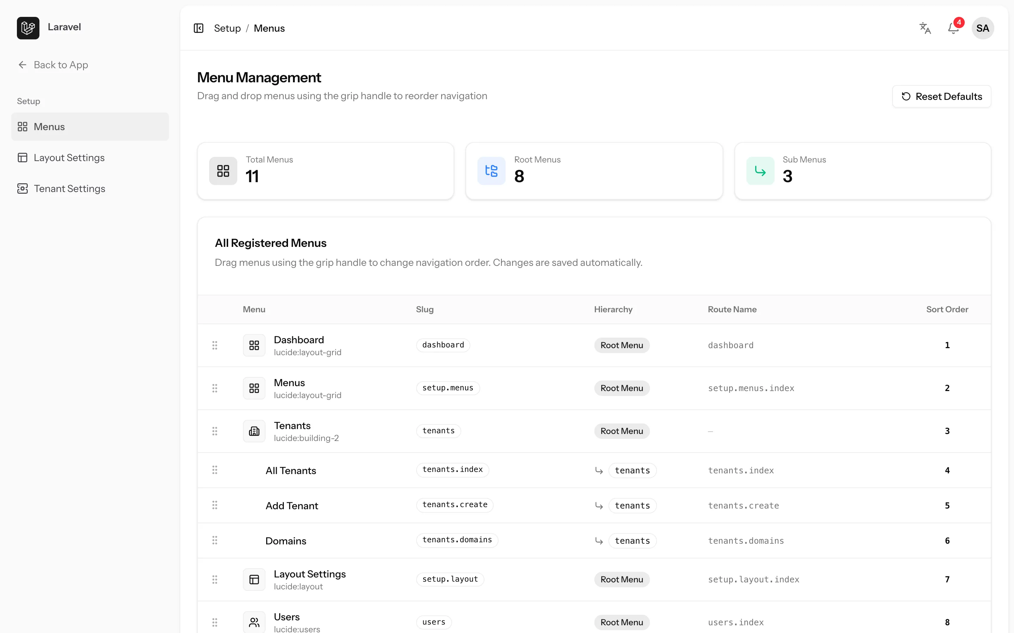1014x633 pixels.
Task: Click the Users row people icon
Action: point(254,622)
